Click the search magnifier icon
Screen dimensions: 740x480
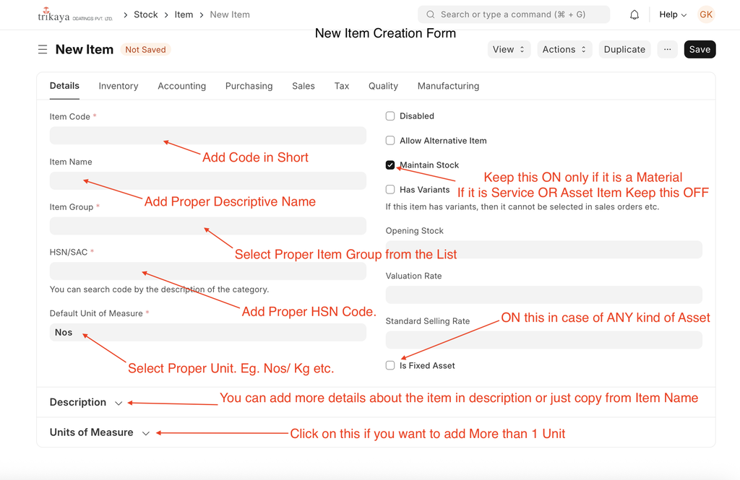coord(431,14)
